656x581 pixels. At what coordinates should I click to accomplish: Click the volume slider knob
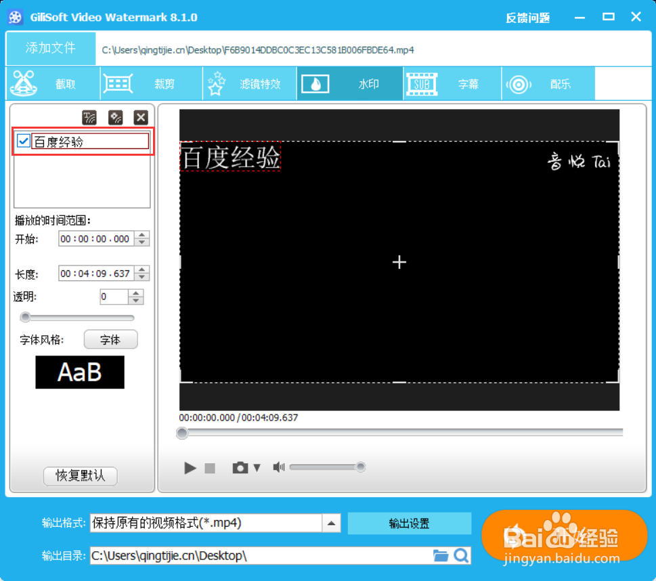(360, 467)
